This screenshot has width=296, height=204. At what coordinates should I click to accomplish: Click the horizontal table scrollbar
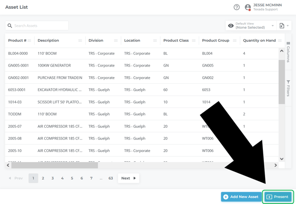tap(54, 166)
